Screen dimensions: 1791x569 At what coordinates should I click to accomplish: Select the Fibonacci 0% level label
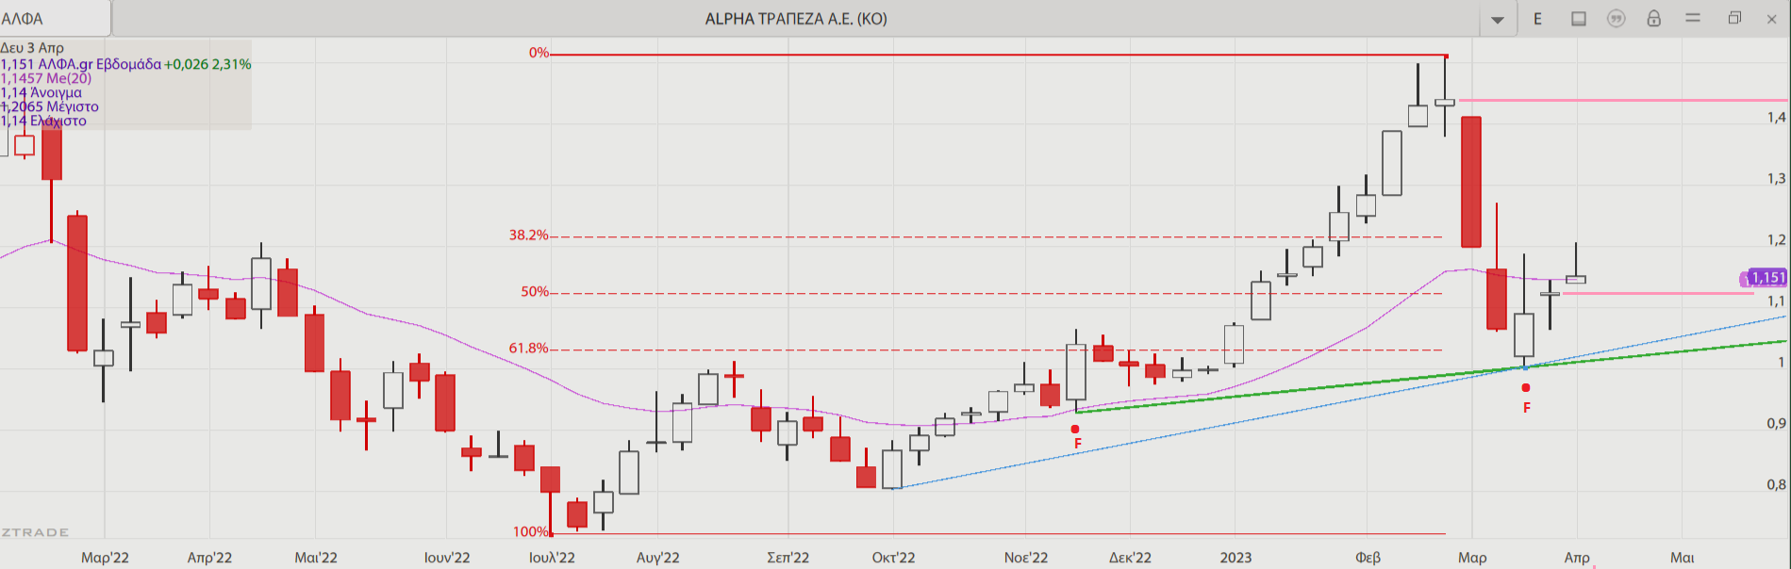tap(539, 53)
